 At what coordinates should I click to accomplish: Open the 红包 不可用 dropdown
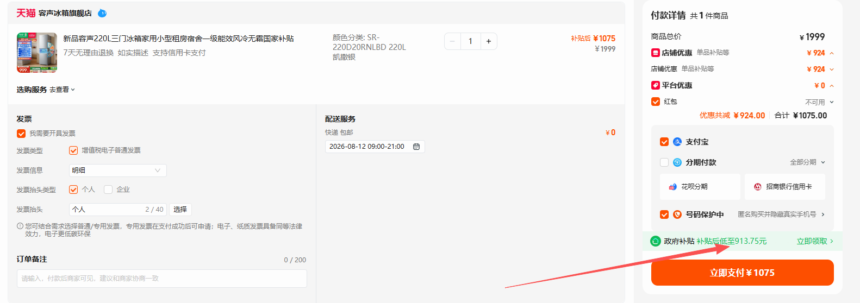pos(819,102)
